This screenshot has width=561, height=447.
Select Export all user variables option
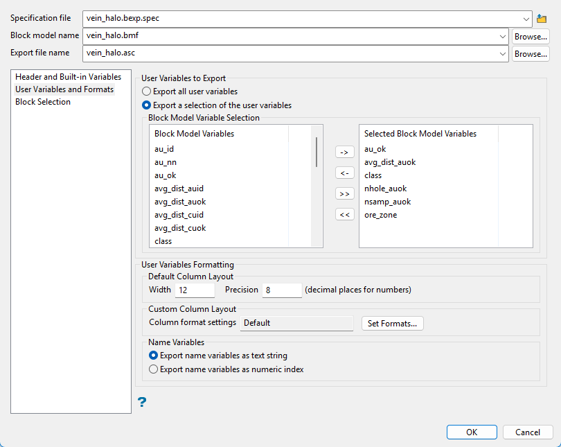pyautogui.click(x=146, y=91)
